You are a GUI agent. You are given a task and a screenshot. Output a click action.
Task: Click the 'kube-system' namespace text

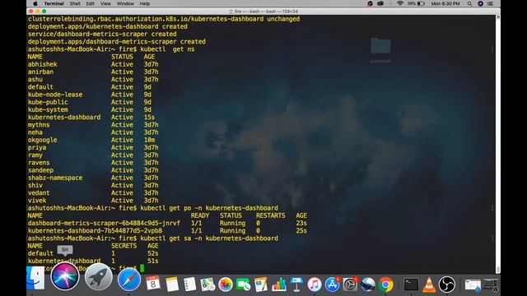48,109
